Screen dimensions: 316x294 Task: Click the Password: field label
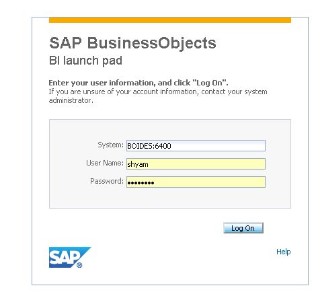pos(107,181)
